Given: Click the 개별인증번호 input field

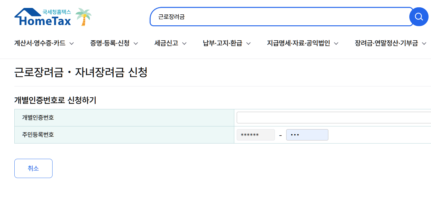Looking at the screenshot, I should [333, 117].
